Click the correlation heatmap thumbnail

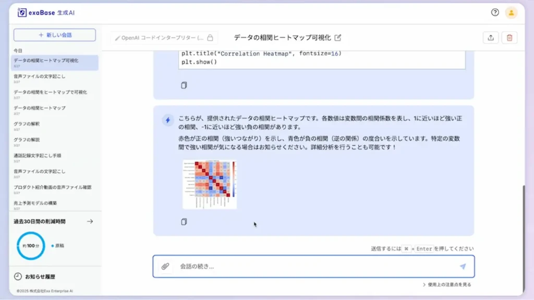tap(209, 184)
